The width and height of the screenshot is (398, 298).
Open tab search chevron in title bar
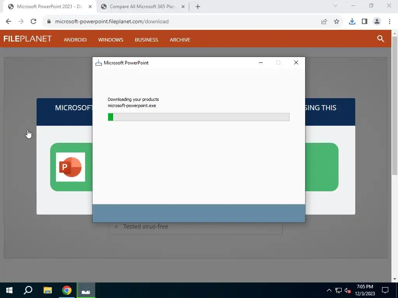pyautogui.click(x=335, y=5)
